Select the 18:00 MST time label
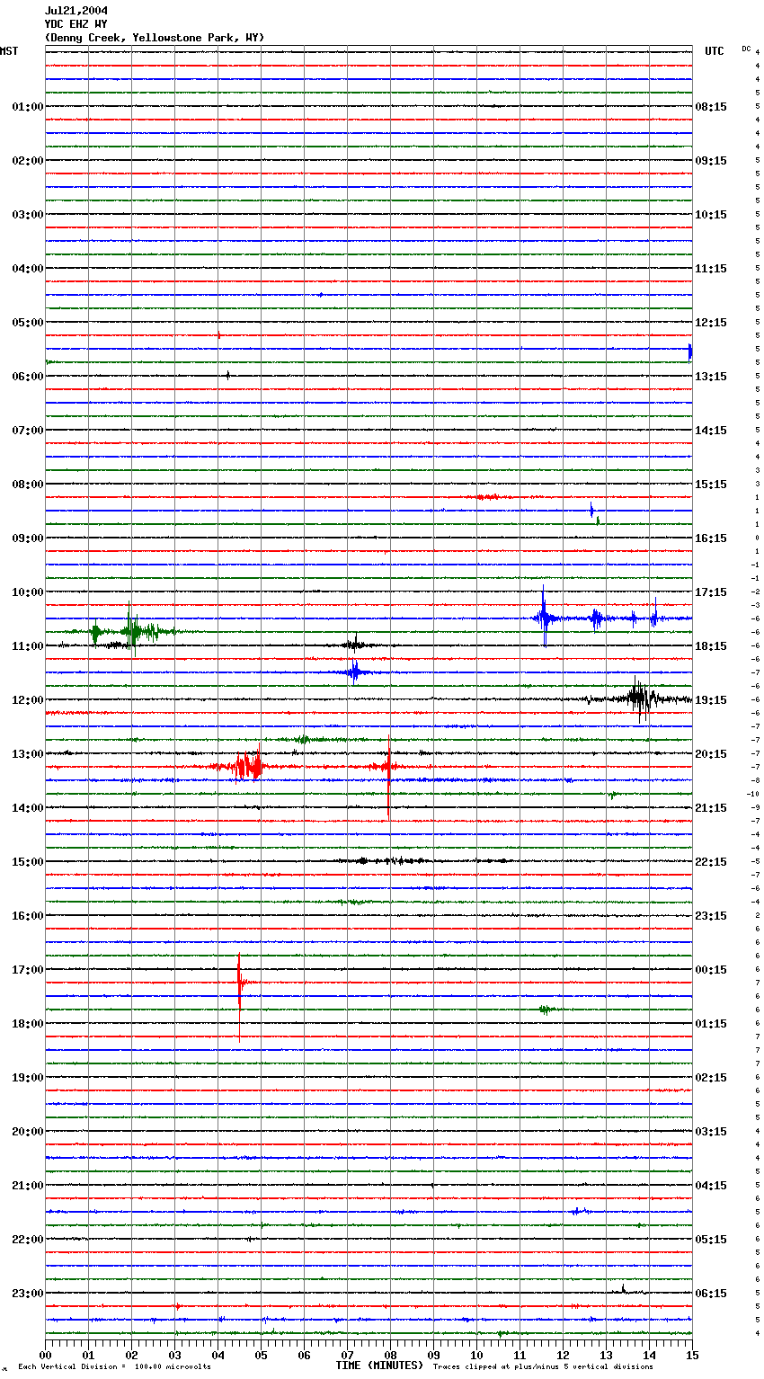This screenshot has height=1379, width=764. point(28,1024)
